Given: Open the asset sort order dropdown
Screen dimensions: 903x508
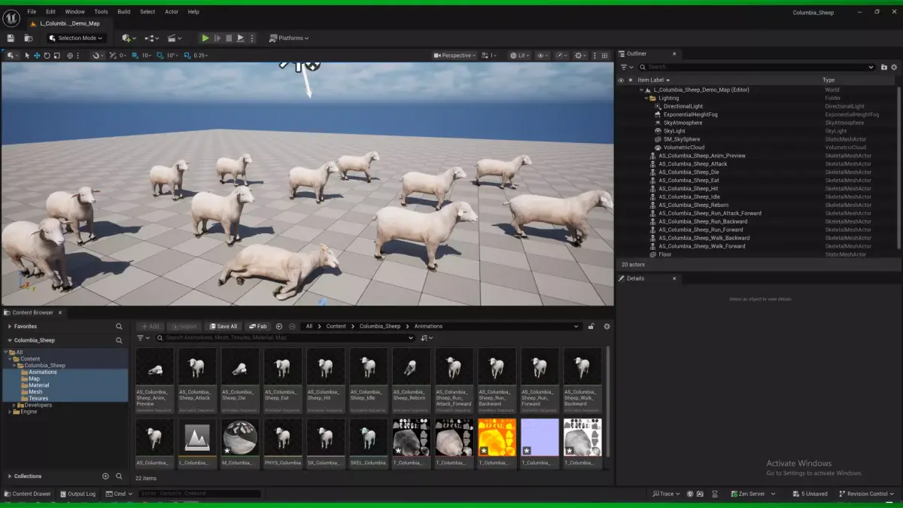Looking at the screenshot, I should (x=427, y=338).
